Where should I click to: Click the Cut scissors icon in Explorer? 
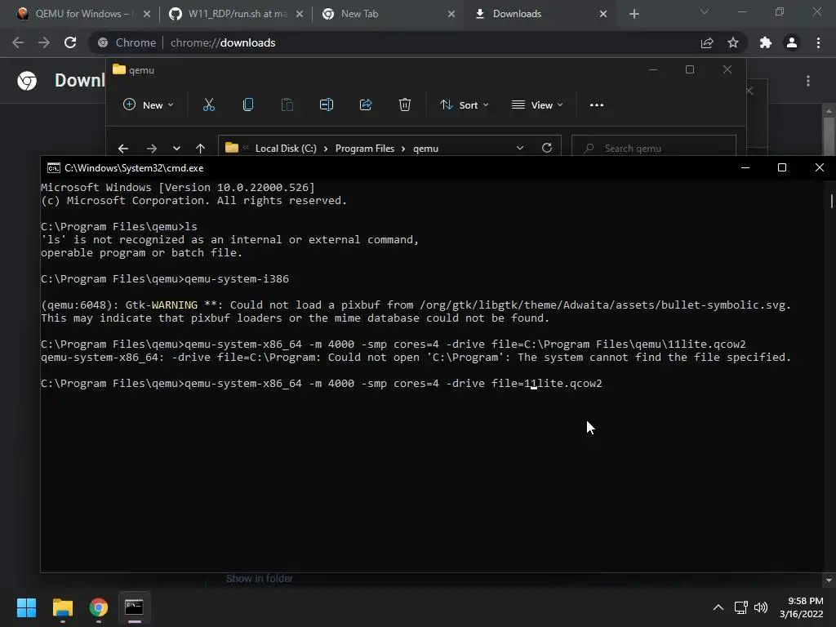pyautogui.click(x=208, y=105)
